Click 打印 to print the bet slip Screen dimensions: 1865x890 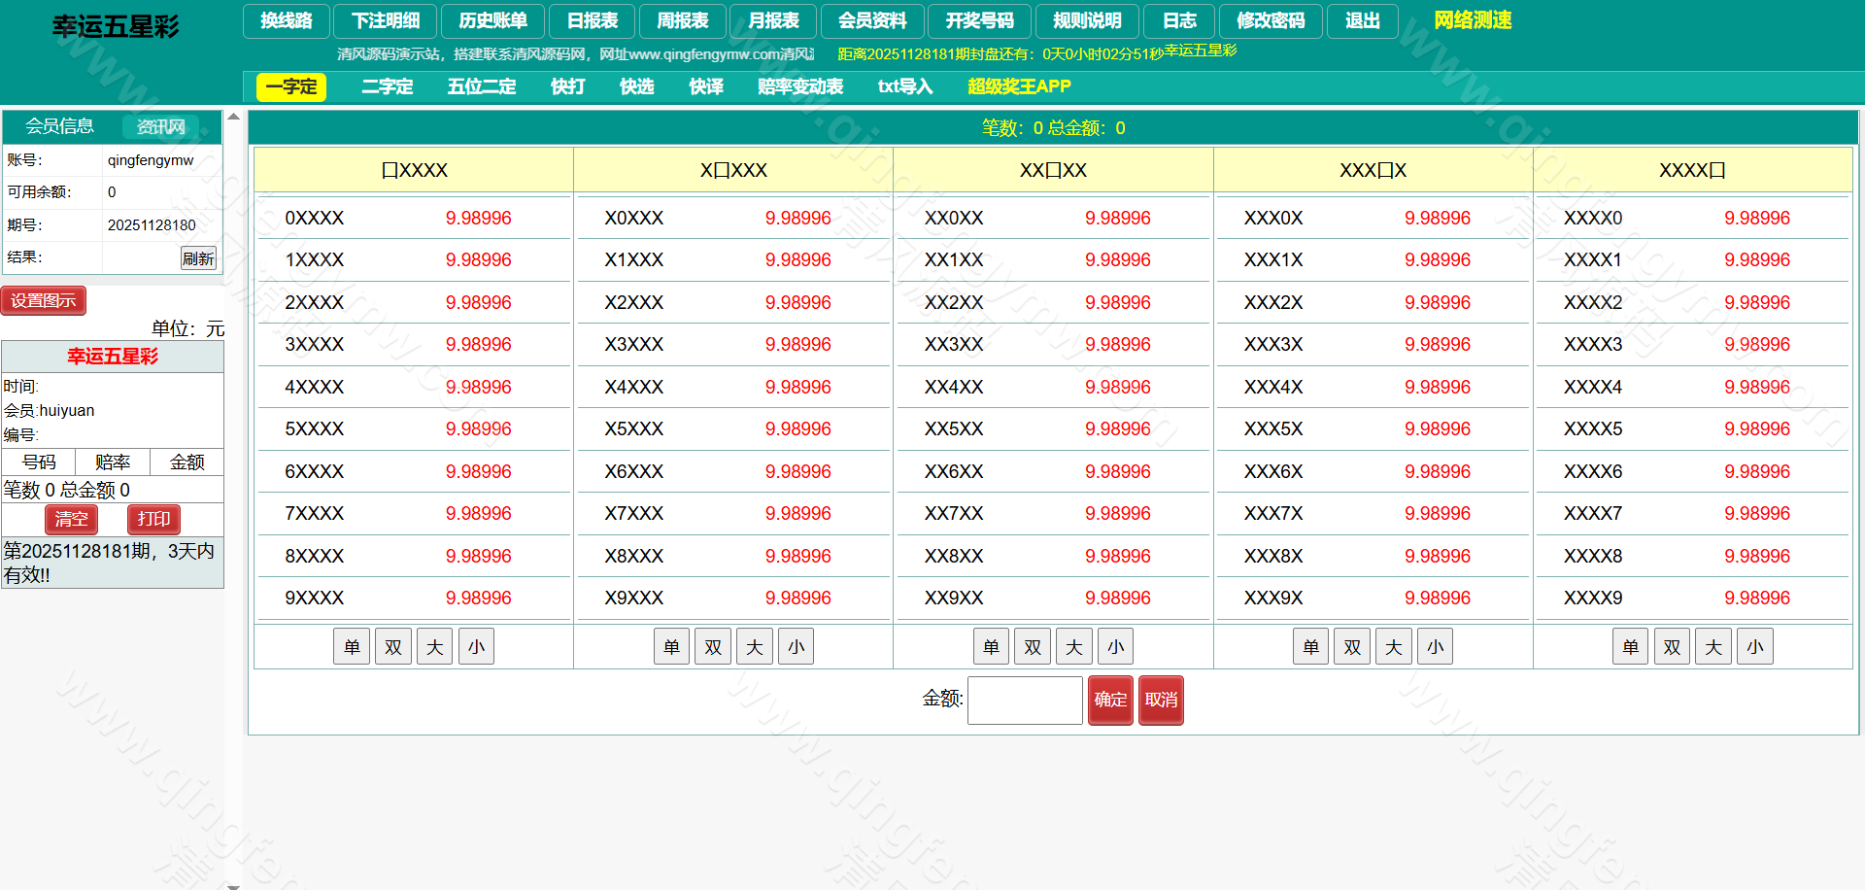point(153,520)
